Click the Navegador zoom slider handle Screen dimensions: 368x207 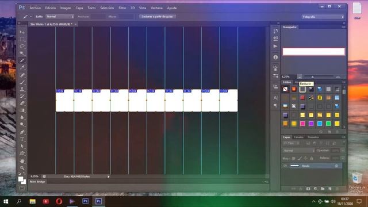(x=312, y=76)
